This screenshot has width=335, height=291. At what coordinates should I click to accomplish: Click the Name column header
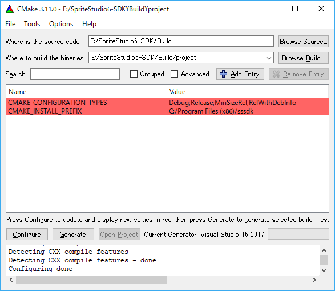(87, 92)
